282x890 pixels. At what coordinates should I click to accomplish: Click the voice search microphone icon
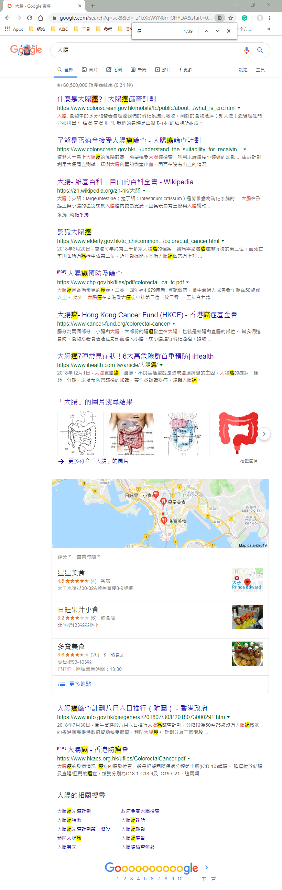[246, 50]
